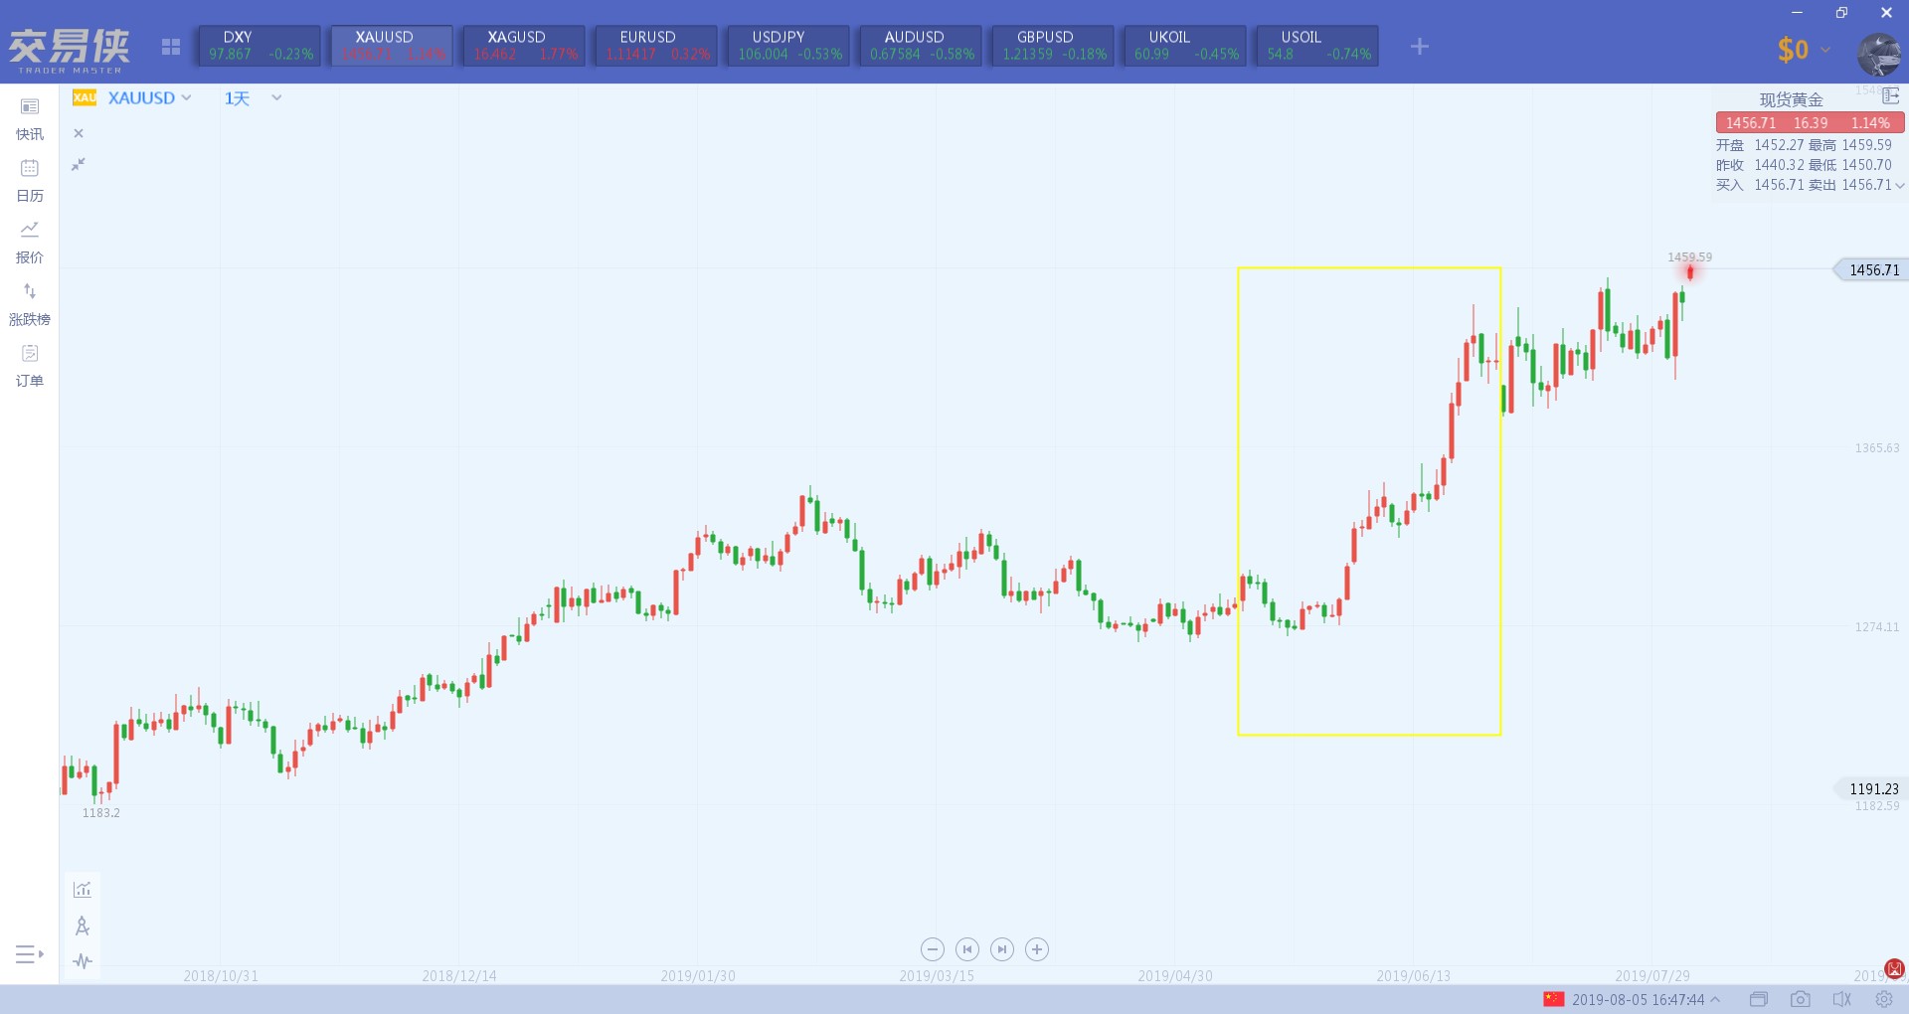Click the 2019/06/13 date label

pyautogui.click(x=1413, y=975)
